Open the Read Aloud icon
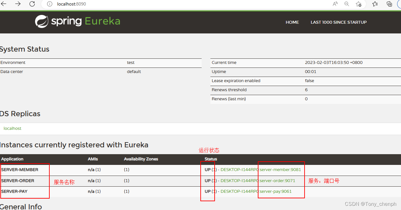The image size is (401, 210). tap(335, 4)
